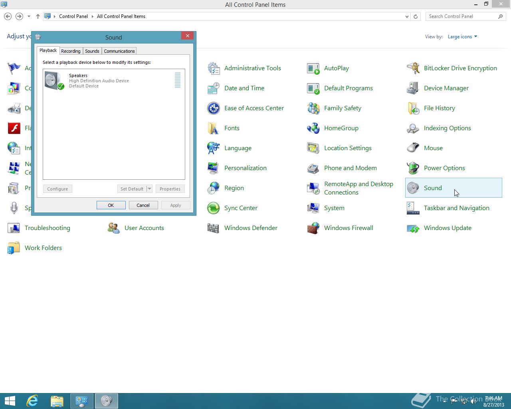The height and width of the screenshot is (409, 511).
Task: Click the Speech Recognition microphone icon
Action: [x=14, y=208]
